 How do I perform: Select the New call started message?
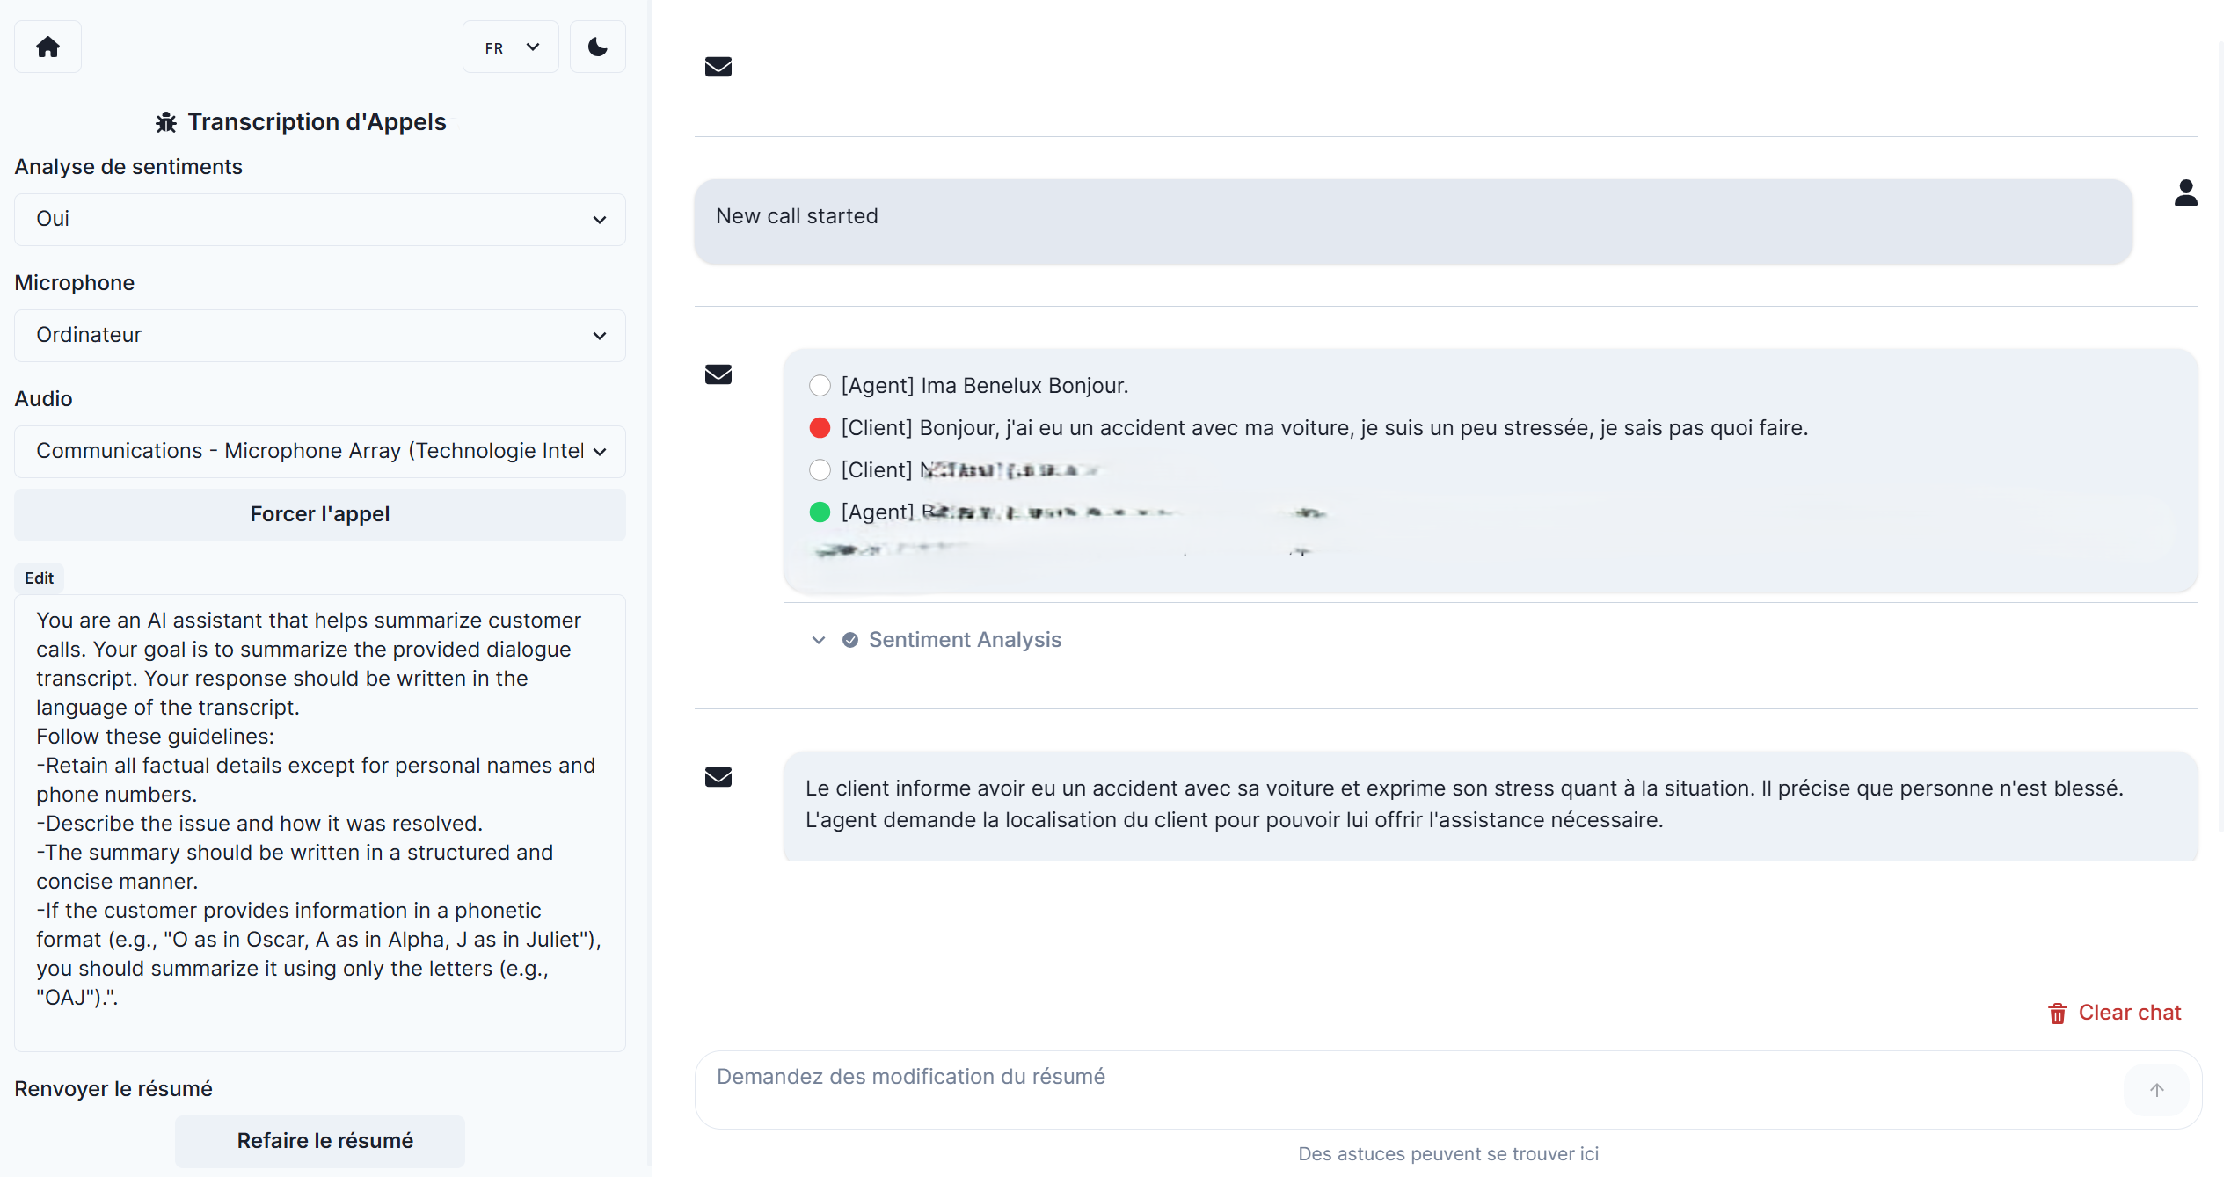coord(1413,222)
